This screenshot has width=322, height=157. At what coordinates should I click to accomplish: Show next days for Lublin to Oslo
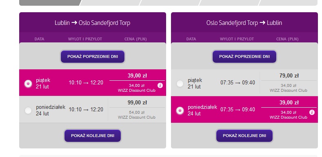click(x=93, y=136)
